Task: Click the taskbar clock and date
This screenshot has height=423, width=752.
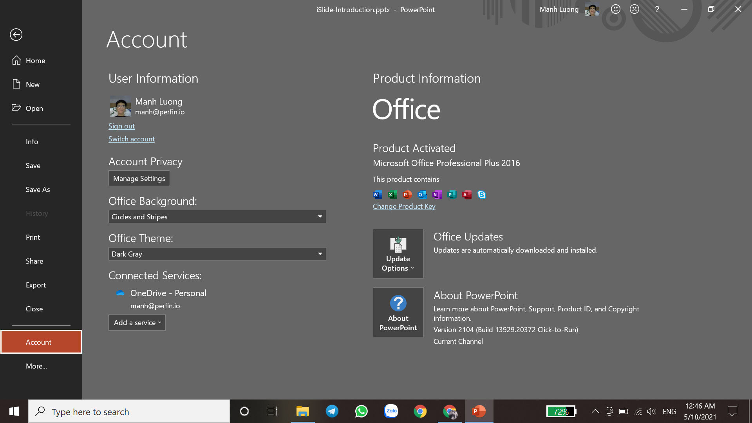Action: click(700, 411)
